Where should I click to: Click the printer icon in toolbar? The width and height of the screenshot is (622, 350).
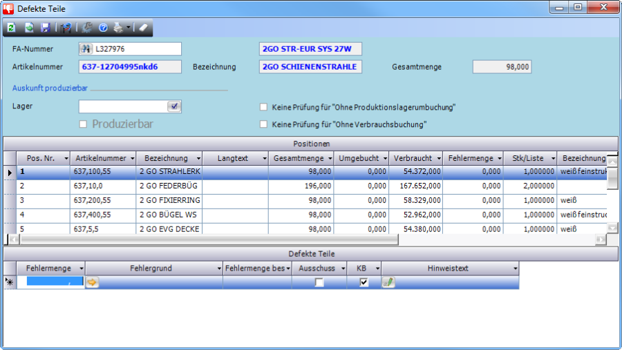tap(118, 28)
